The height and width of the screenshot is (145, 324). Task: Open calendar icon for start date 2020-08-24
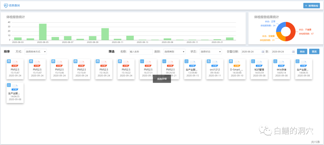263,52
